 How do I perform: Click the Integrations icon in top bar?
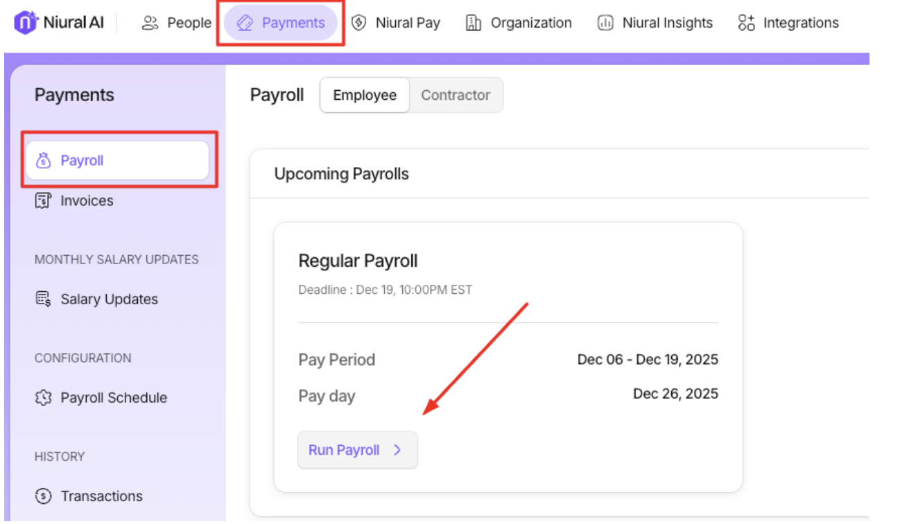[746, 23]
